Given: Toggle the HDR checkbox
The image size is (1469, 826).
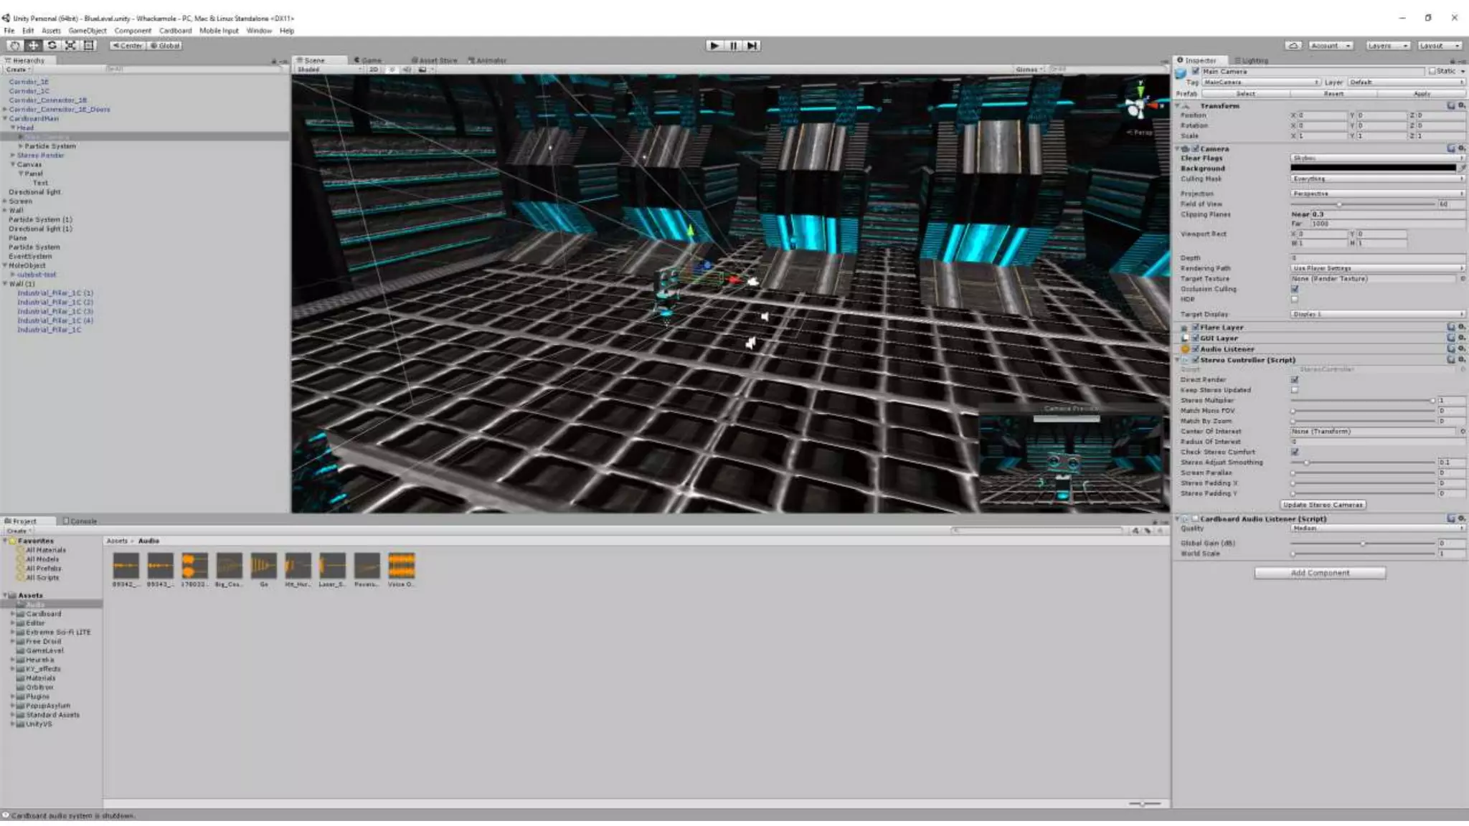Looking at the screenshot, I should pyautogui.click(x=1295, y=300).
